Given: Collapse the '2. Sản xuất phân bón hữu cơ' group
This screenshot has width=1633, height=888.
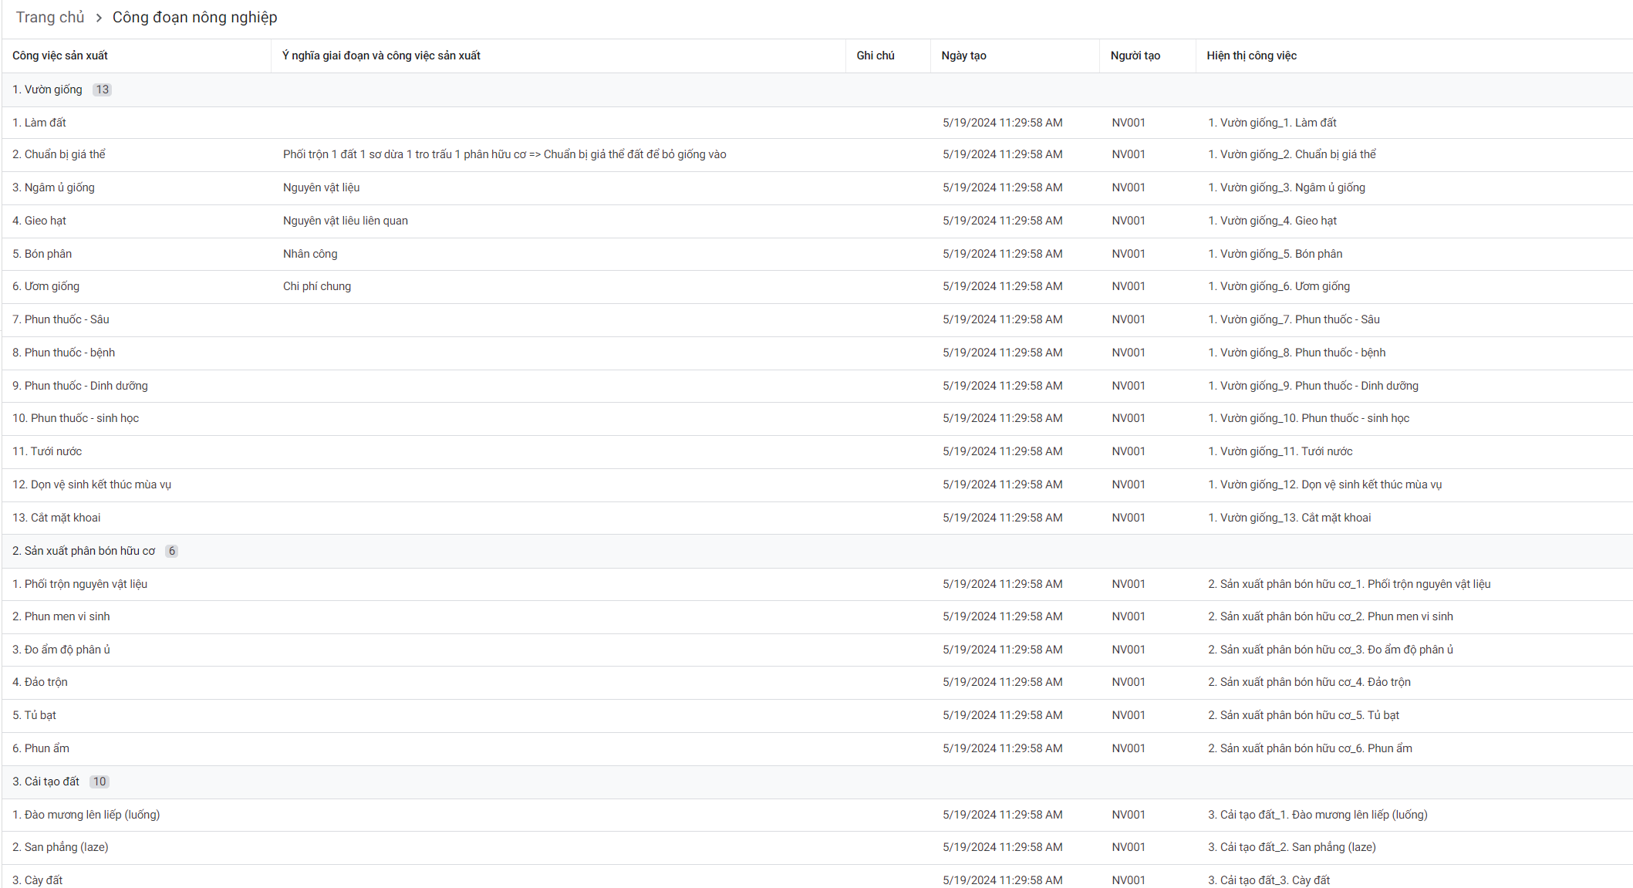Looking at the screenshot, I should (x=83, y=551).
